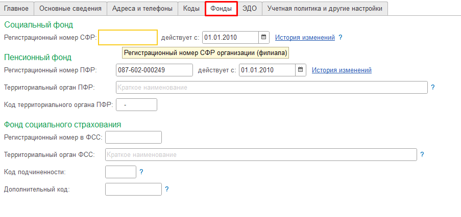
Task: Click help icon next to Дополнительный код
Action: pyautogui.click(x=167, y=189)
